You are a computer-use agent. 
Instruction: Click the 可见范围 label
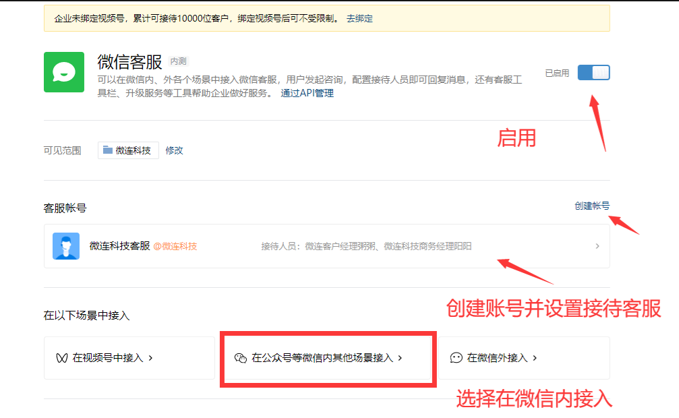click(x=62, y=150)
